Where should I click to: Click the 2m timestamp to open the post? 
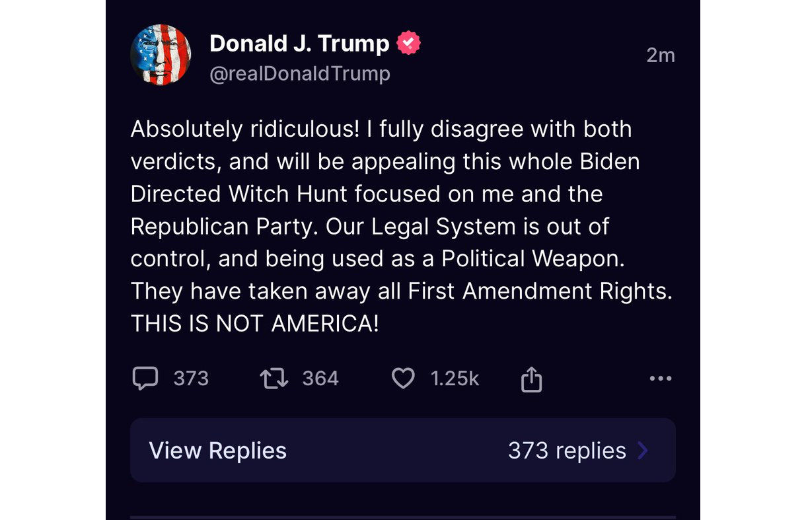point(661,56)
